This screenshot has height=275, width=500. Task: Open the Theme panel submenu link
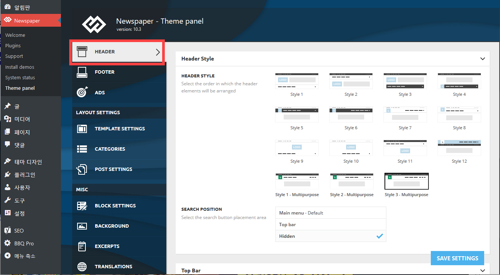pos(20,88)
